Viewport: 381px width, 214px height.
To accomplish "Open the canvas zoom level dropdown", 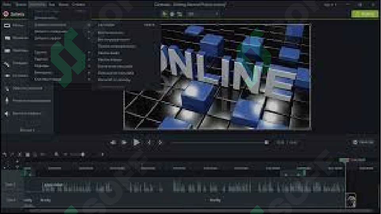I will click(203, 14).
